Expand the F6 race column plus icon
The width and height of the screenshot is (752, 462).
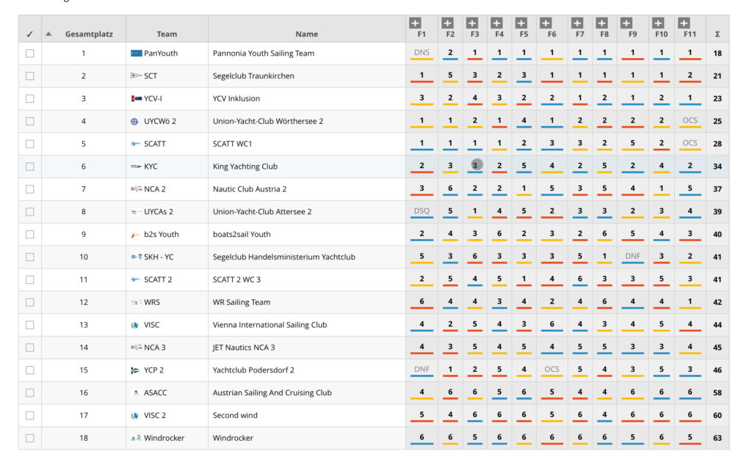tap(546, 23)
